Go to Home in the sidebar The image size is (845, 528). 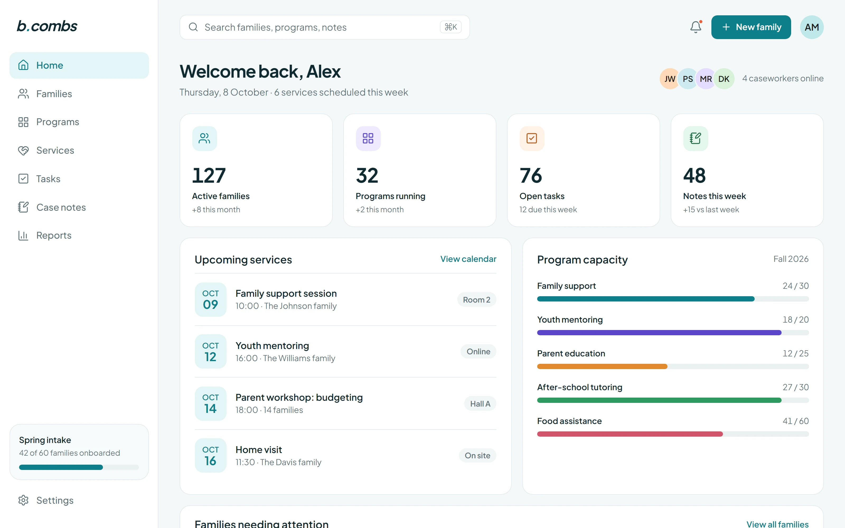click(x=79, y=65)
